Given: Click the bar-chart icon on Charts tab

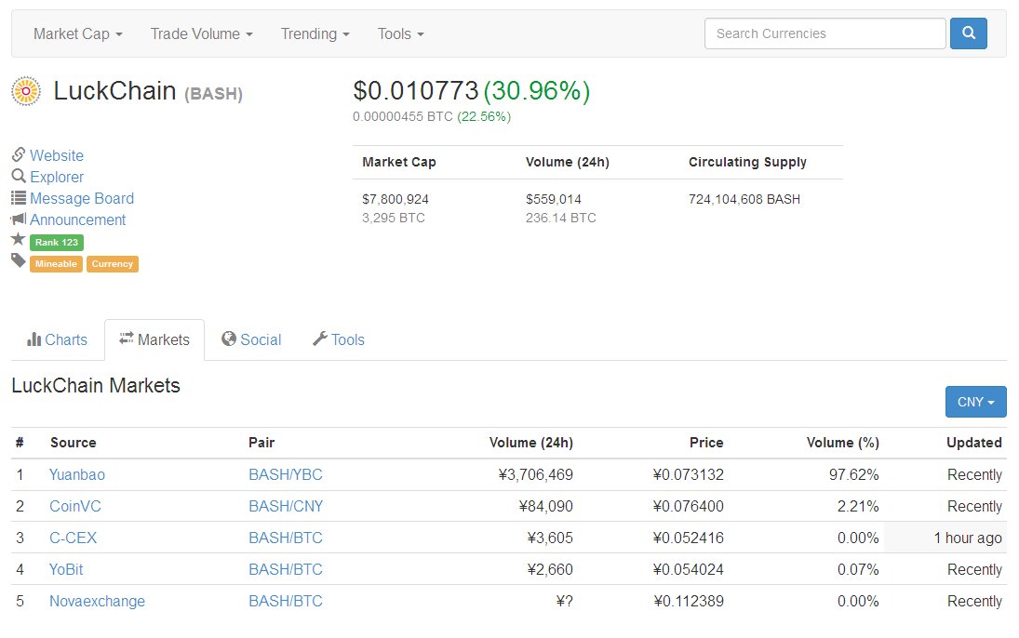Looking at the screenshot, I should tap(35, 339).
